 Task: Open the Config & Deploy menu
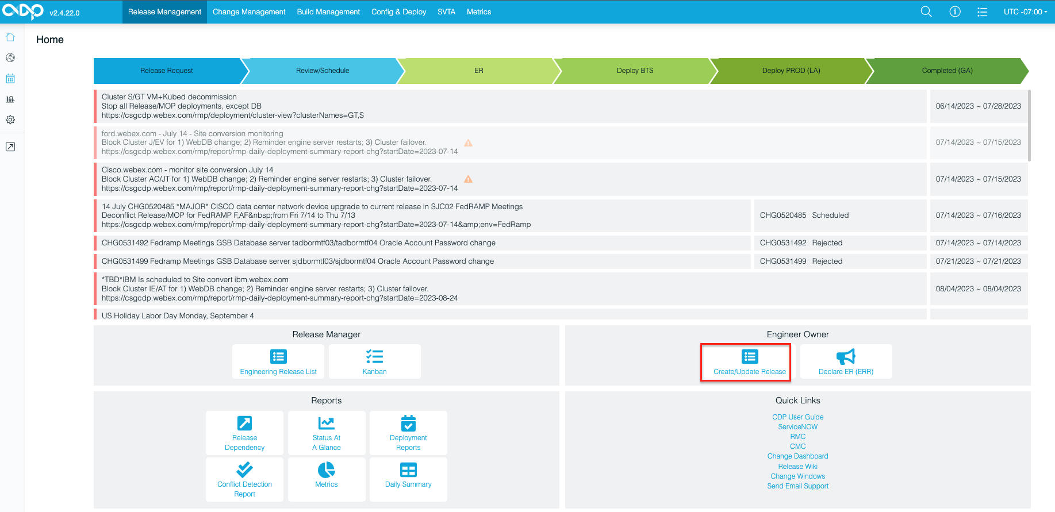(x=398, y=11)
